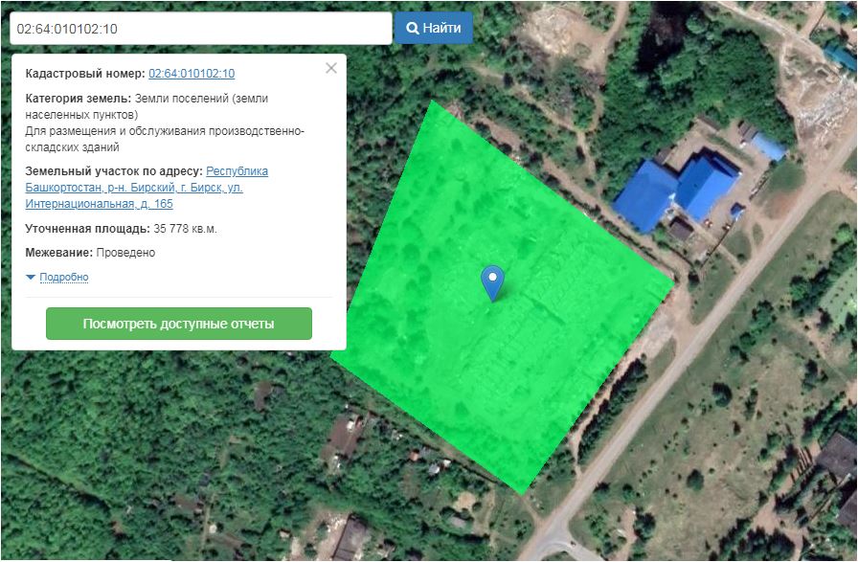Click the Категория земель label
The height and width of the screenshot is (562, 858).
(78, 99)
